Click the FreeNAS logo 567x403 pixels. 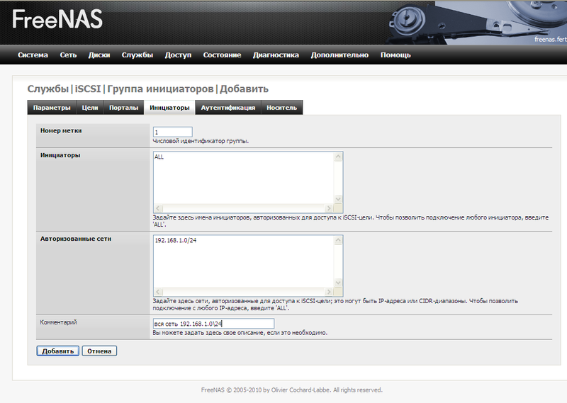pyautogui.click(x=57, y=19)
